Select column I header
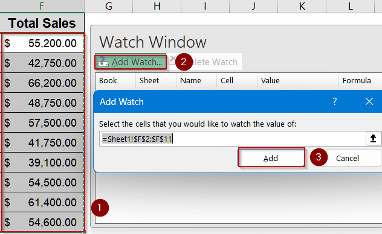The width and height of the screenshot is (382, 234). point(205,6)
